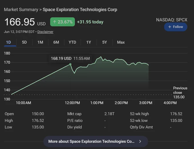The image size is (194, 149).
Task: Click the +31.95 today text
Action: [90, 22]
